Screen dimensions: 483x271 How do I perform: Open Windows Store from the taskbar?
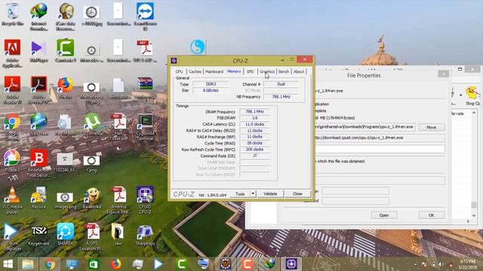click(94, 263)
